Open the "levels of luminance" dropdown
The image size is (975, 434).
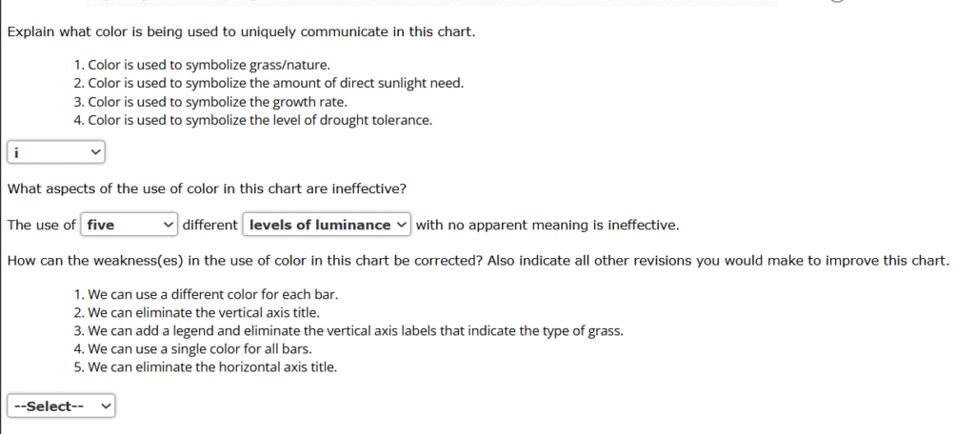327,226
